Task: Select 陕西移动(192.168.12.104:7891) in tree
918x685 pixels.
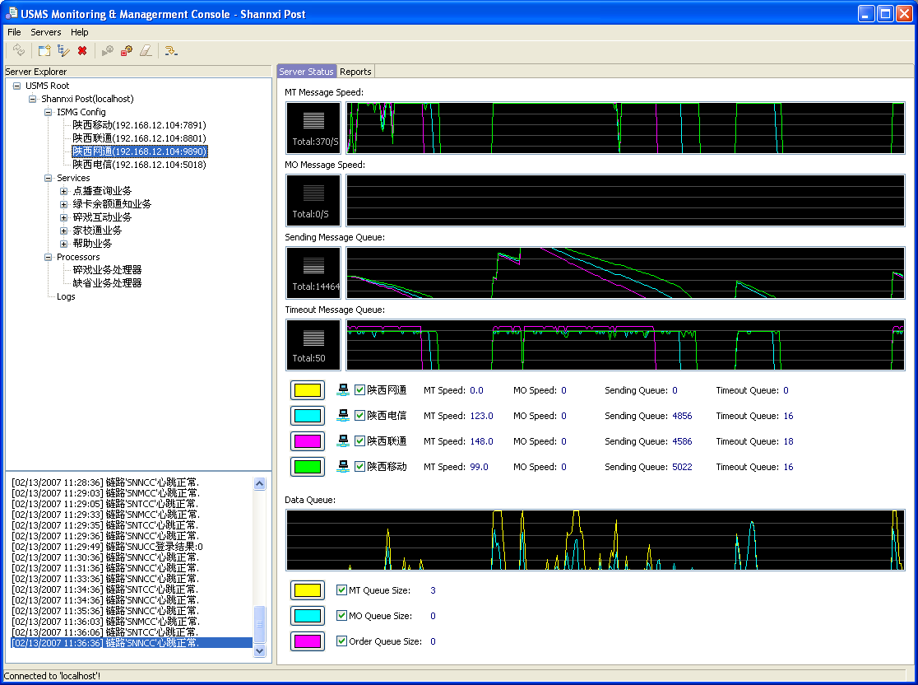Action: [x=139, y=125]
